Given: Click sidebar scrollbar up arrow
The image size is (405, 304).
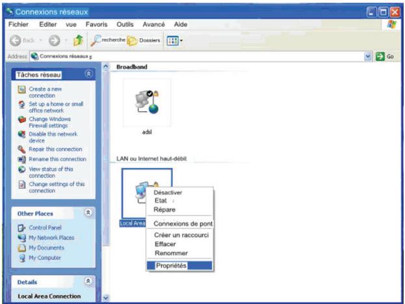Looking at the screenshot, I should (x=106, y=67).
